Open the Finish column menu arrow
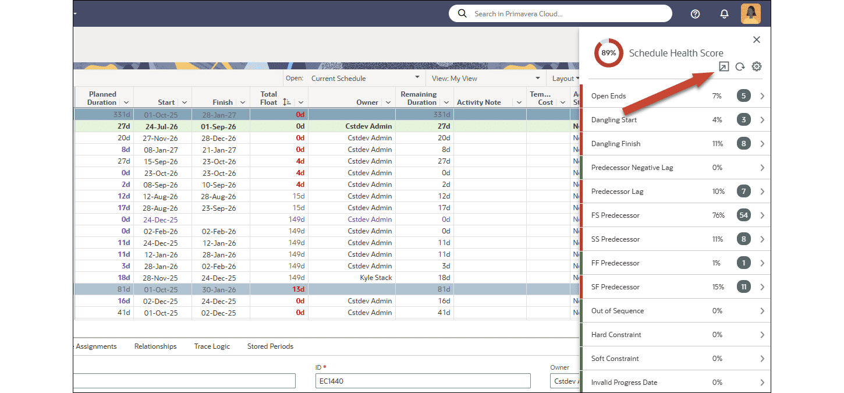 242,102
